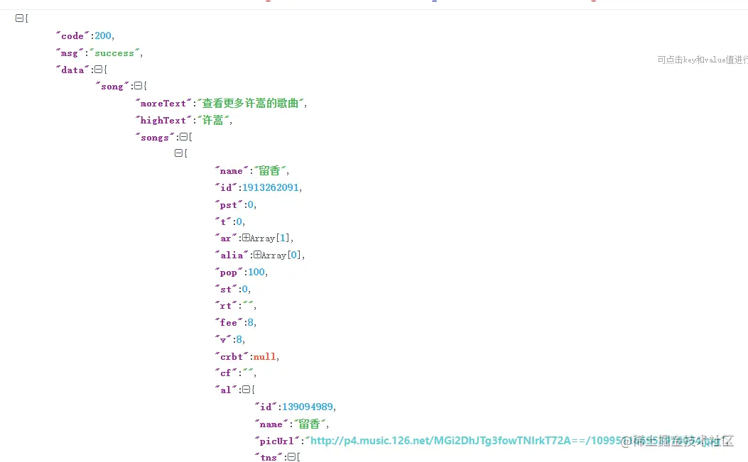748x462 pixels.
Task: Click the "al" key
Action: 226,390
